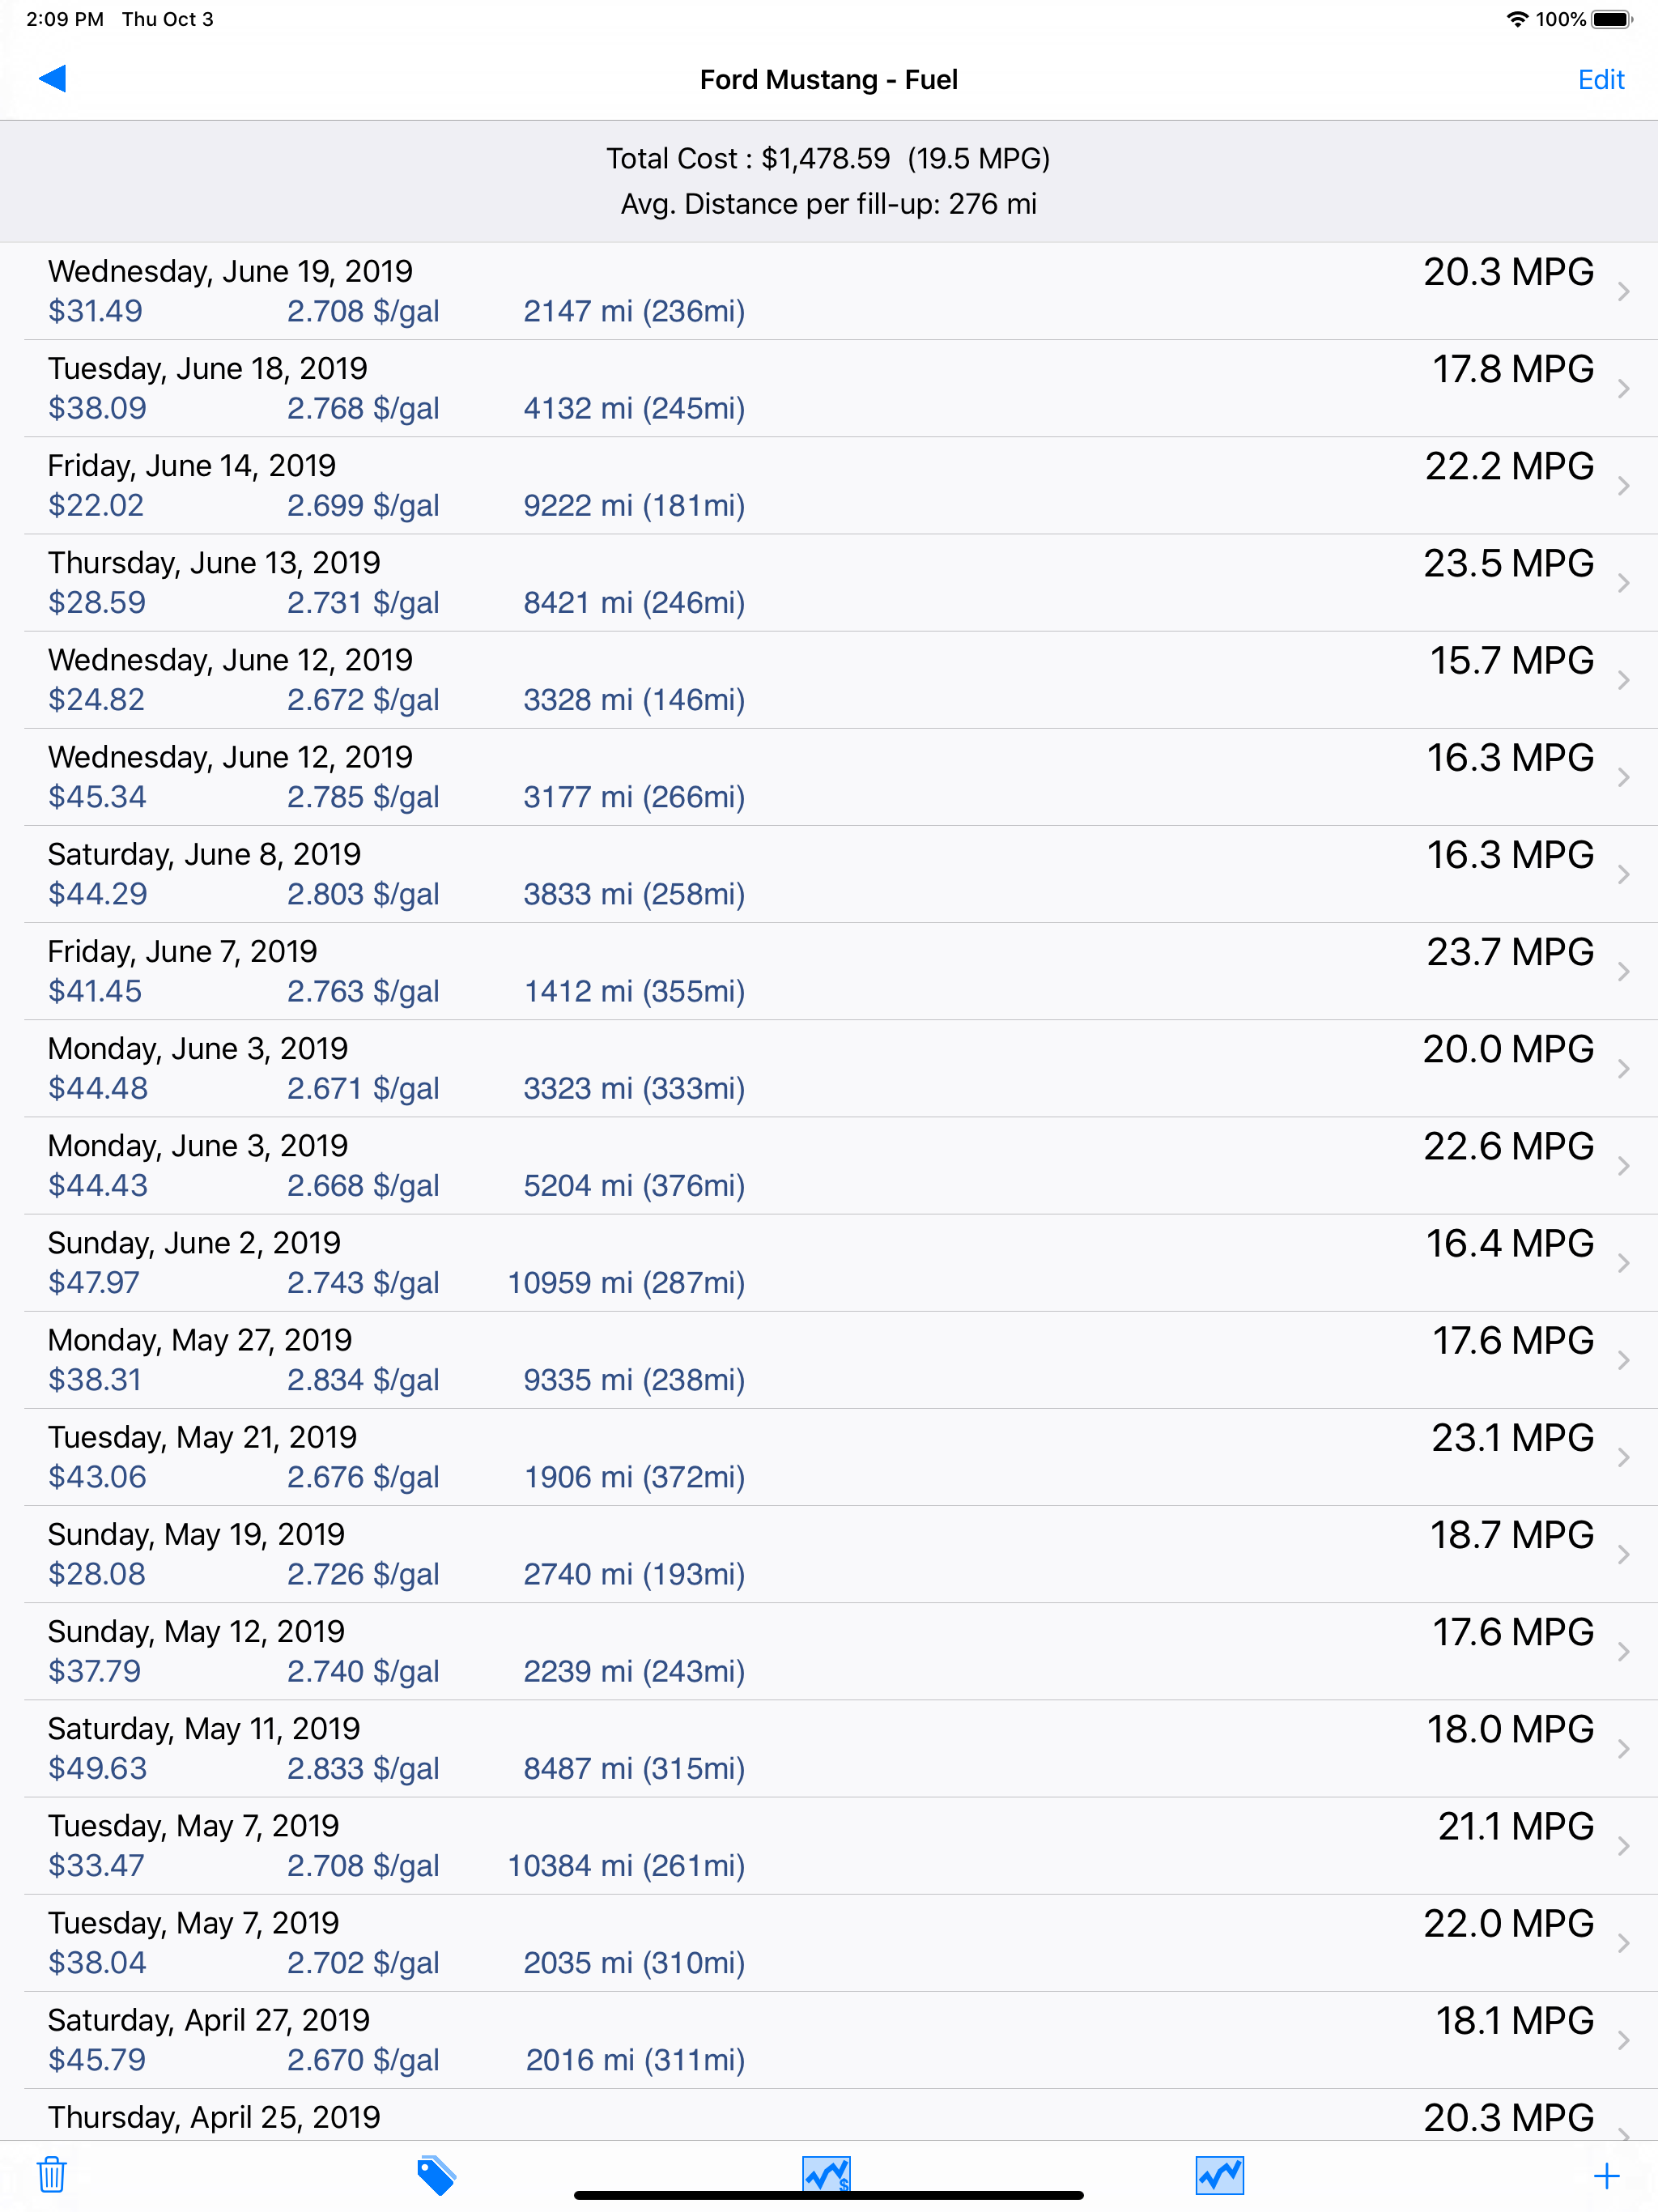Select the Saturday, May 11, 2019 entry
Viewport: 1658px width, 2212px height.
[x=829, y=1749]
